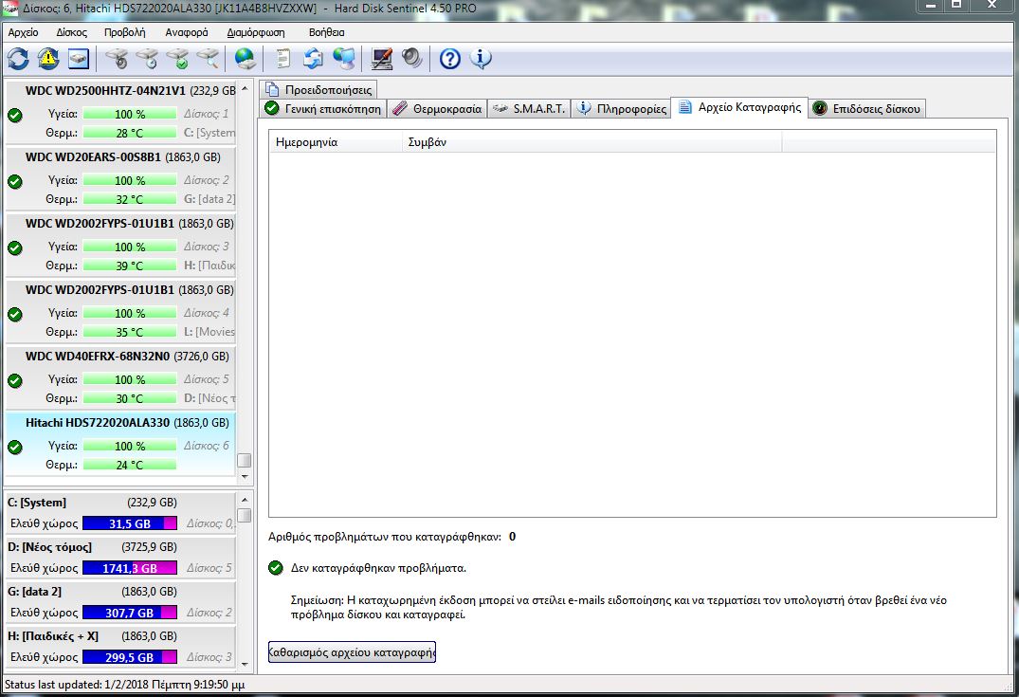
Task: Select disk WDC WD20EARS-00S8B1 in list
Action: pyautogui.click(x=120, y=177)
